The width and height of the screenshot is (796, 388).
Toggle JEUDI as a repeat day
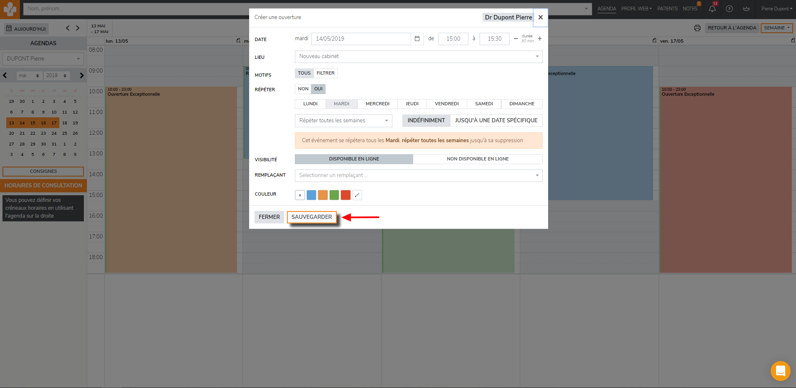412,104
